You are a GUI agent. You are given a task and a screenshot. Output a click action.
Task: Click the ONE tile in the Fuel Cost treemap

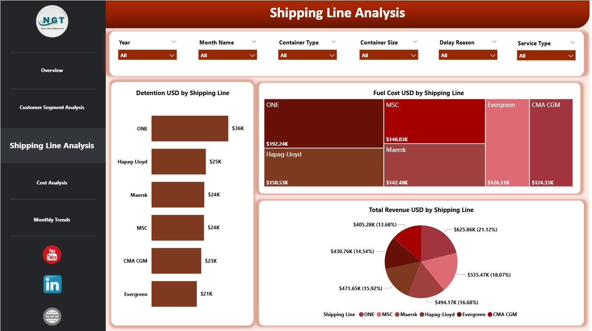[323, 122]
